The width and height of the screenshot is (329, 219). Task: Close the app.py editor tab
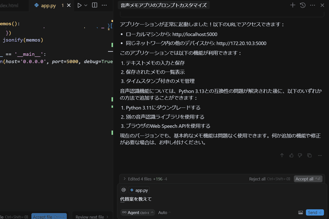point(69,5)
